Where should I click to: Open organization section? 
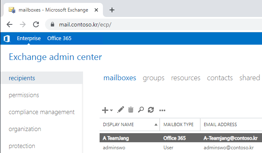[25, 129]
